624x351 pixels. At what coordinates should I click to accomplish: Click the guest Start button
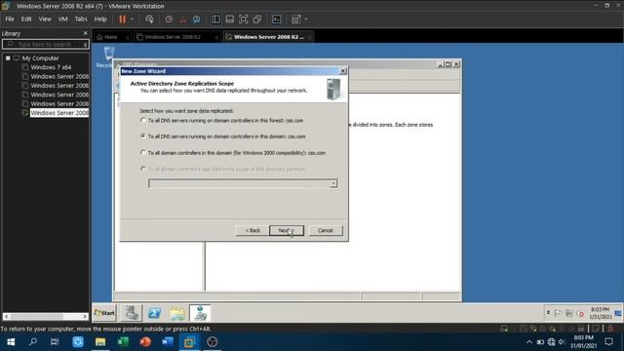coord(104,313)
